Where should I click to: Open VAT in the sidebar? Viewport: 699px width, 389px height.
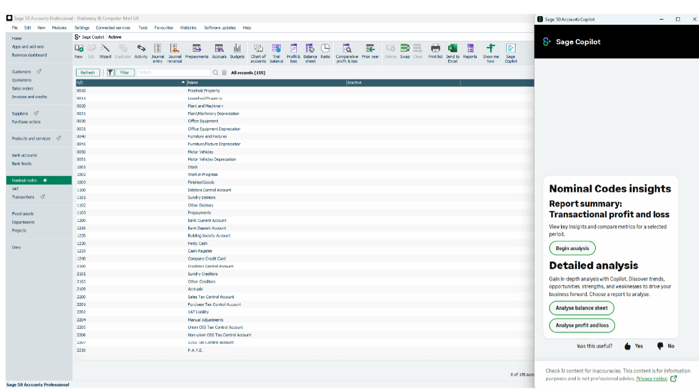click(x=16, y=188)
